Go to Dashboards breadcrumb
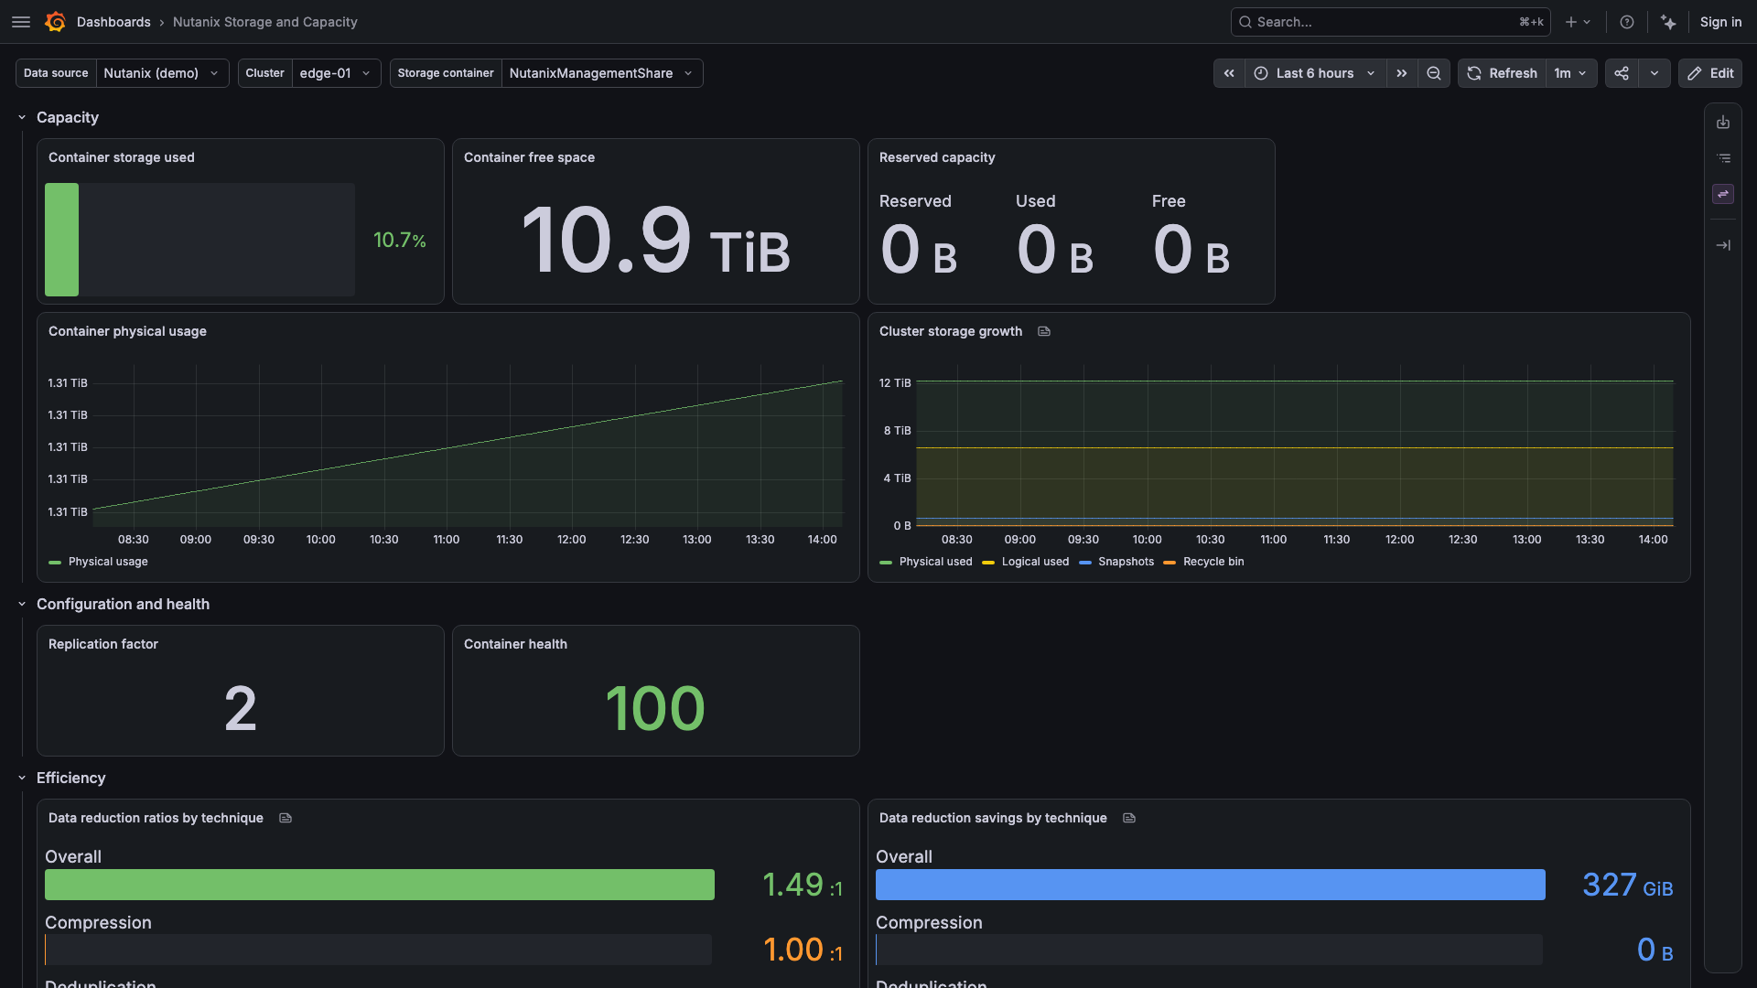Screen dimensions: 1757x988 [x=113, y=22]
